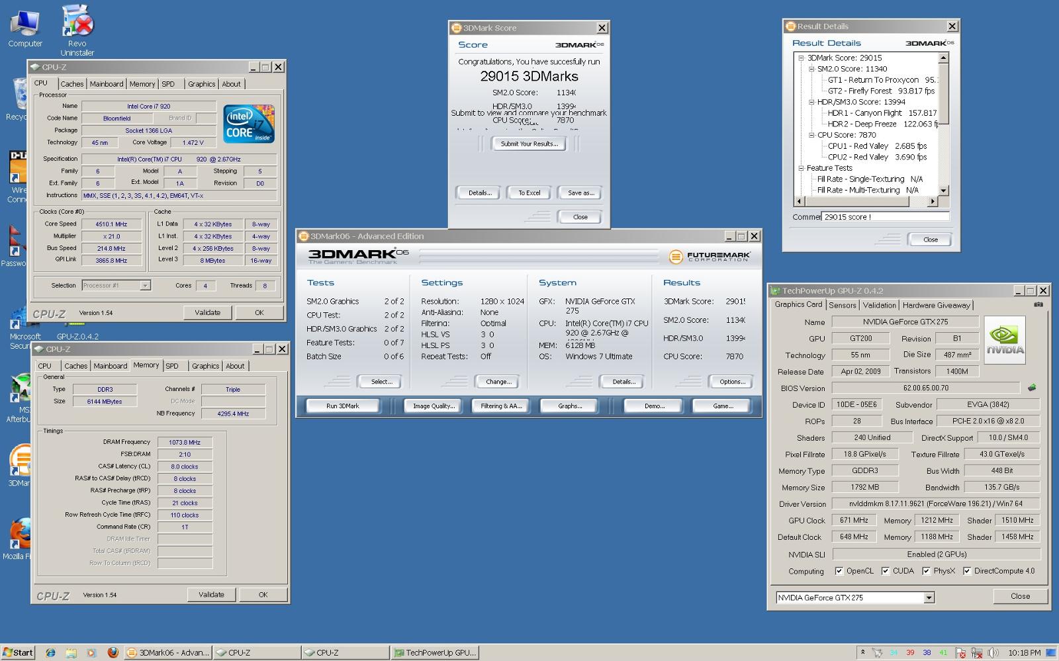Click the GPU-Z screenshot camera icon
This screenshot has height=661, width=1059.
(1038, 304)
